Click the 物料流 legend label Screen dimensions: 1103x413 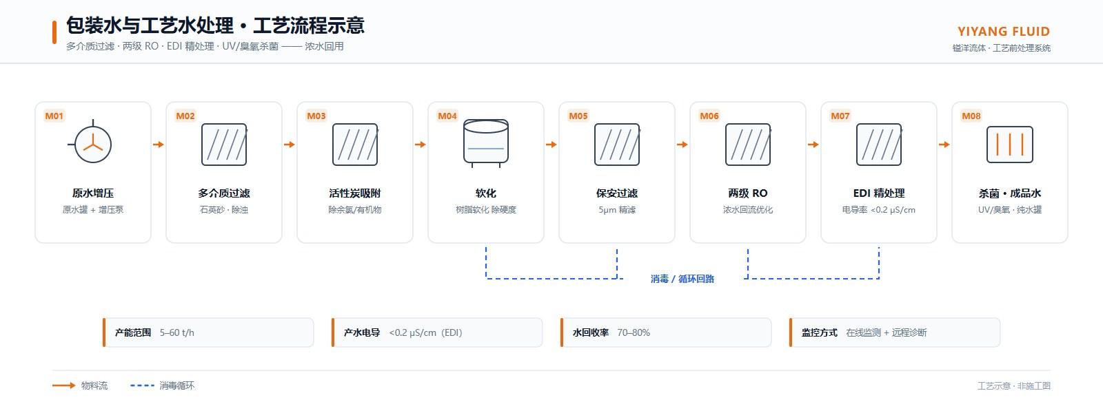click(94, 385)
